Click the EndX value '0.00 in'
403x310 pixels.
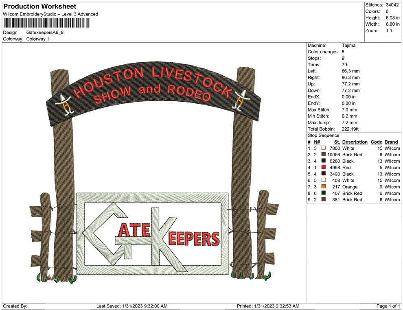pos(349,97)
